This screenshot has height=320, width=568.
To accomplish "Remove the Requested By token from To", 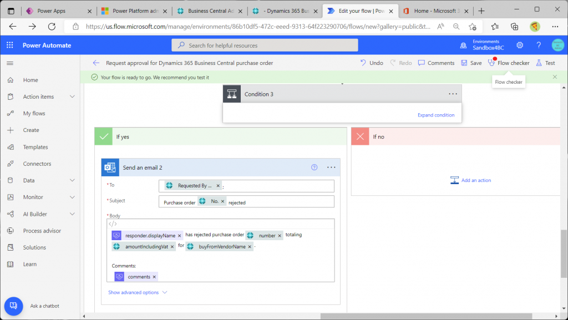I will 218,186.
